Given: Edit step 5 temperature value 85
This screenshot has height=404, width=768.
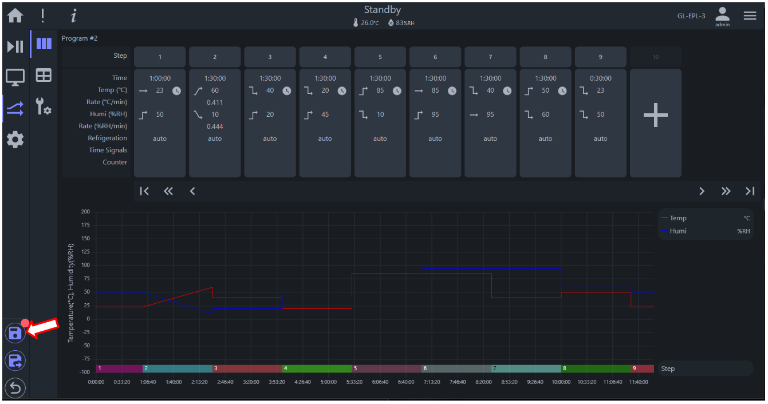Looking at the screenshot, I should pyautogui.click(x=380, y=90).
